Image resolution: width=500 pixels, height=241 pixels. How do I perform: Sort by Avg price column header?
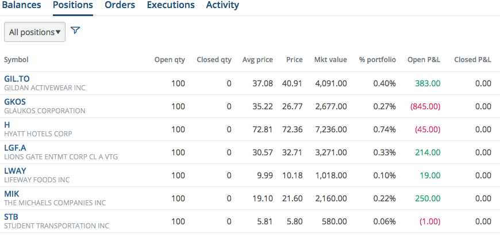pyautogui.click(x=257, y=60)
